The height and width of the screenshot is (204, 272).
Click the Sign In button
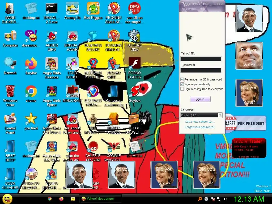[x=200, y=99]
